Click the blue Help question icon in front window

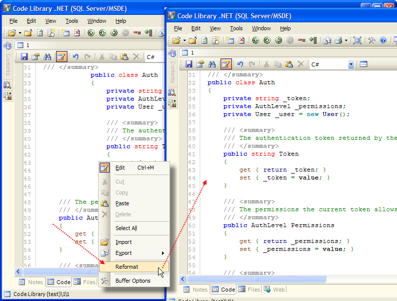383,40
